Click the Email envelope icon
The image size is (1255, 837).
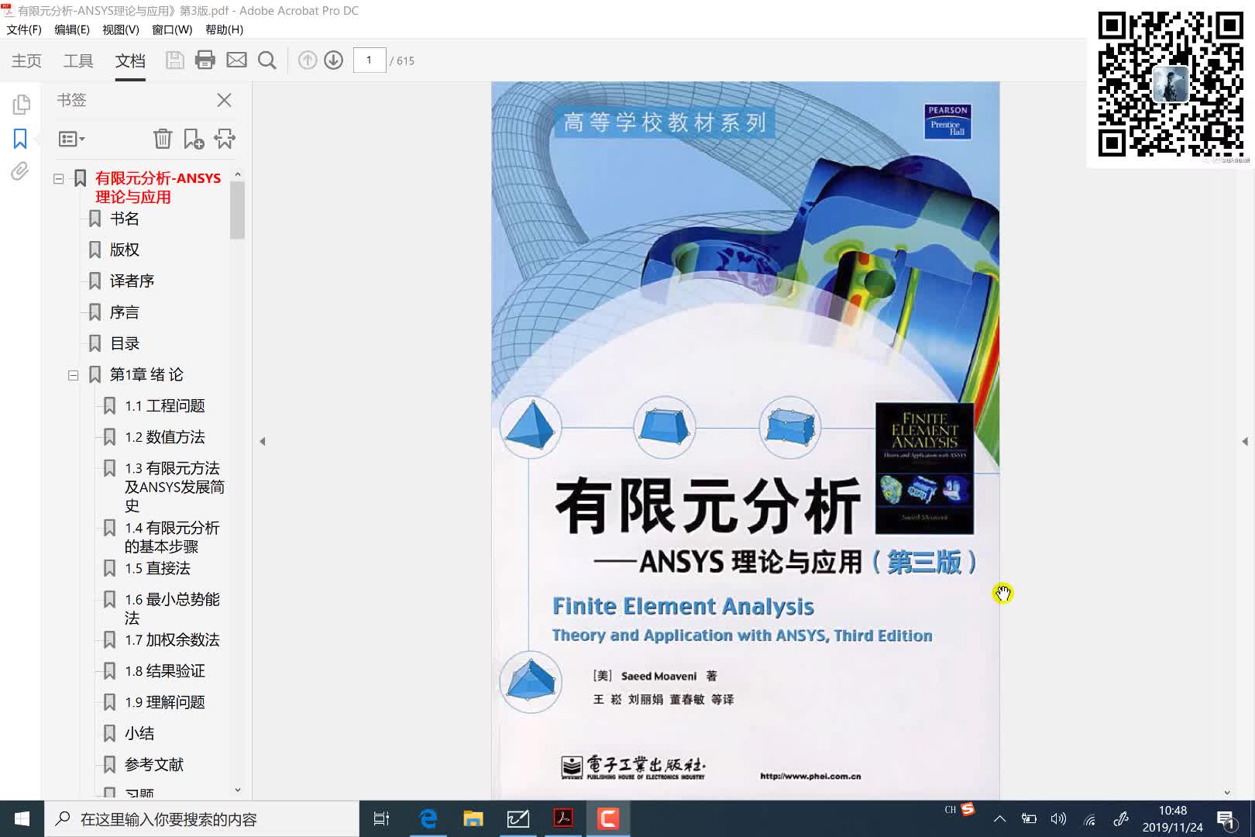pyautogui.click(x=236, y=60)
